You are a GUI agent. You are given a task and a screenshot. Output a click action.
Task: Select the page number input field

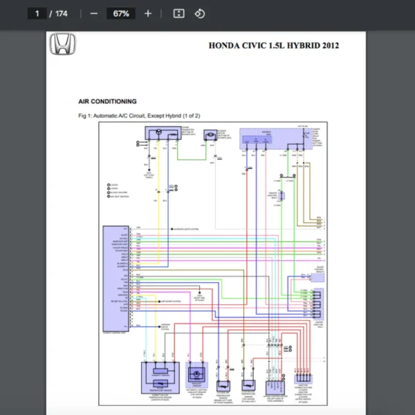click(37, 14)
